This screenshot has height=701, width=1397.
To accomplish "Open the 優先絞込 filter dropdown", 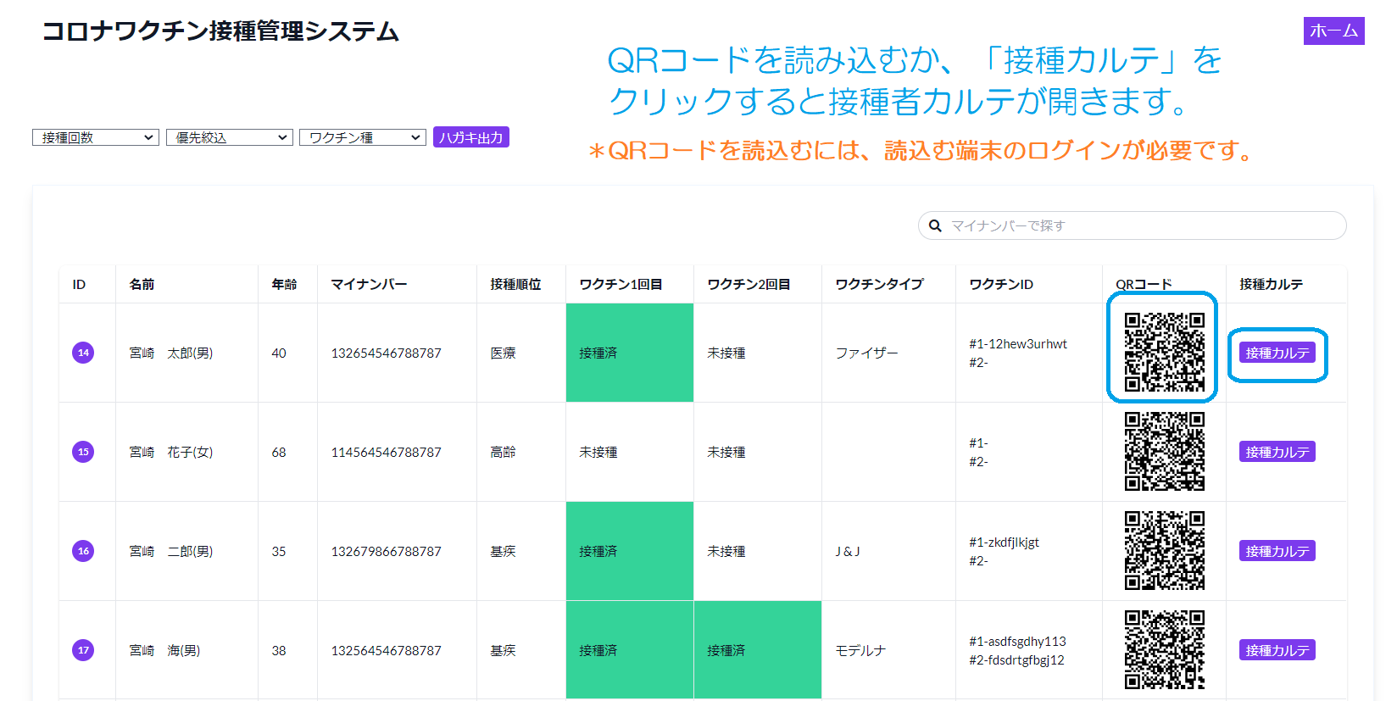I will click(x=230, y=137).
